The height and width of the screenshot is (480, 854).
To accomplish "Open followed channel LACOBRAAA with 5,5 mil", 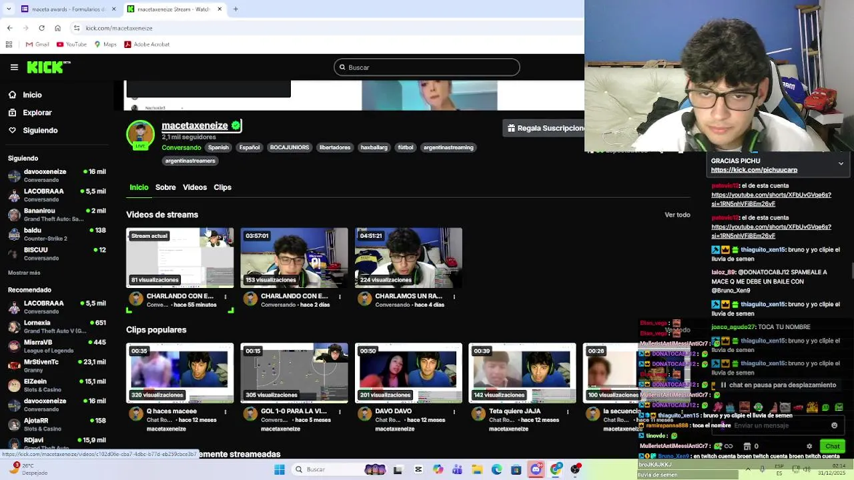I will tap(57, 195).
